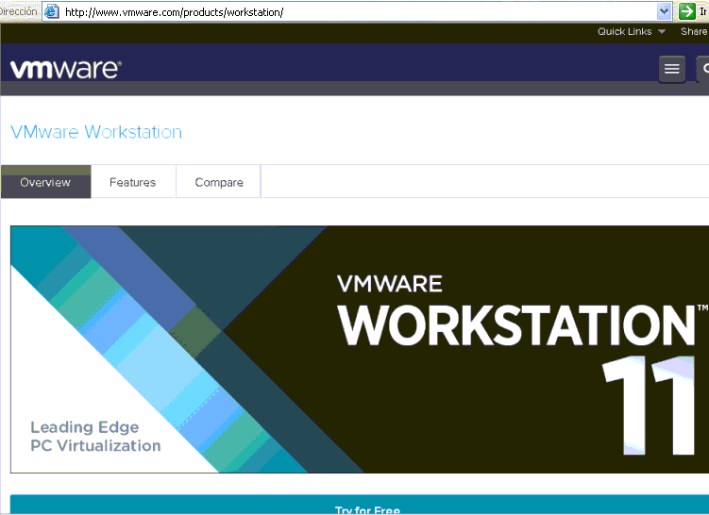Click the Workstation 11 banner image
Image resolution: width=709 pixels, height=515 pixels.
pos(360,349)
